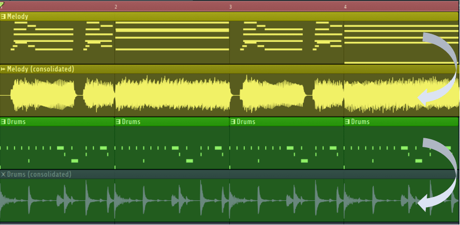Click the Drums consolidated gray waveform

point(230,200)
